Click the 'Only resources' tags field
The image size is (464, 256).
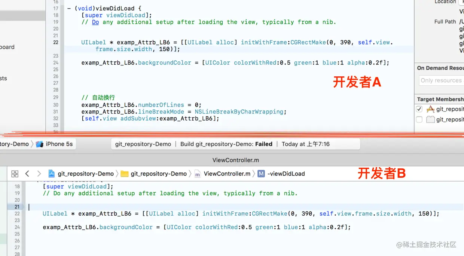(441, 80)
